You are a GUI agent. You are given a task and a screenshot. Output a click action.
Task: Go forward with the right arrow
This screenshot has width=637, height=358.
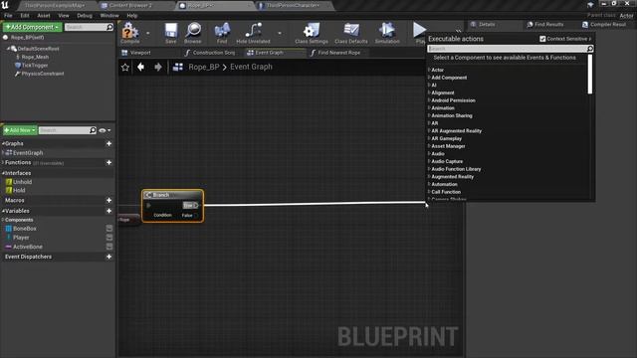tap(158, 67)
